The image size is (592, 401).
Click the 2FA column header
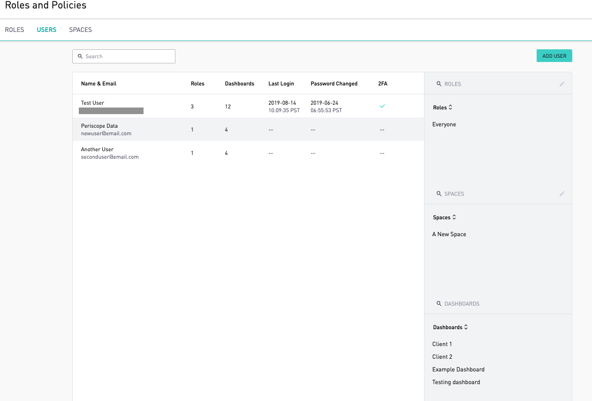tap(383, 84)
